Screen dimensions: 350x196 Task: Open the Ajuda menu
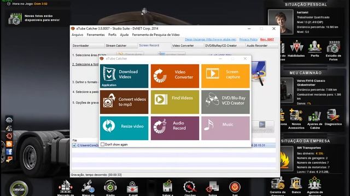(x=124, y=35)
